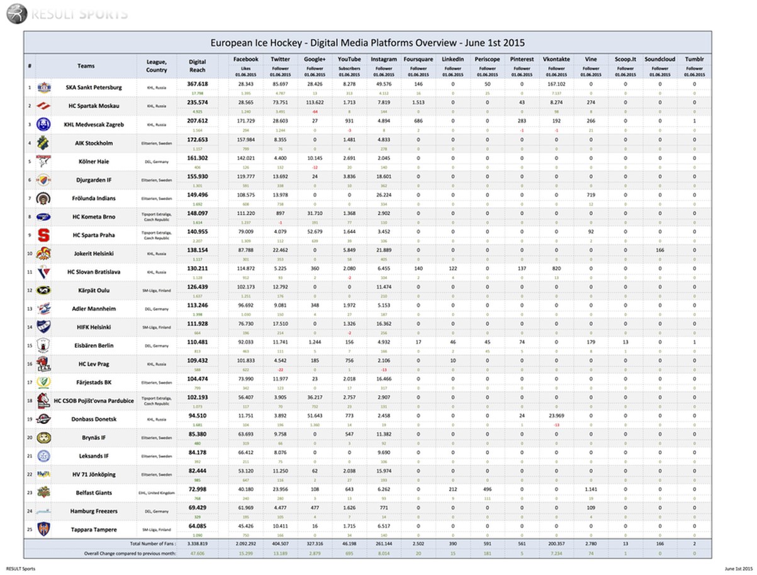The width and height of the screenshot is (757, 575).
Task: Click the 'Foursquare' column header
Action: 418,59
